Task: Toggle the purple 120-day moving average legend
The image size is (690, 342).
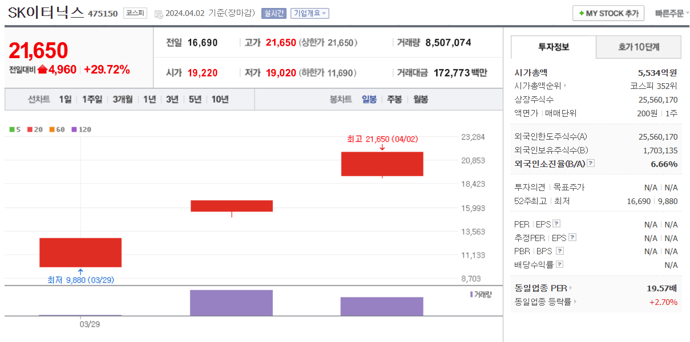Action: point(81,129)
